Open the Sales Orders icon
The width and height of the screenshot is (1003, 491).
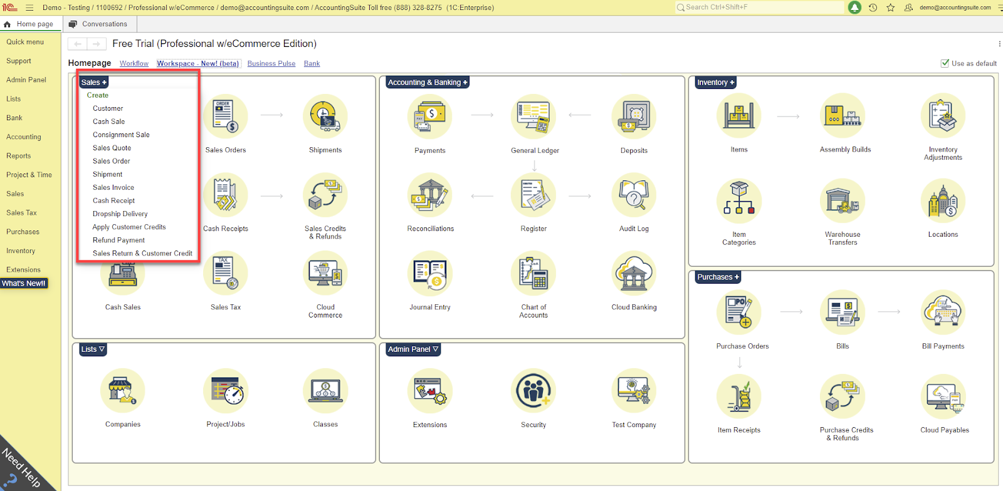click(226, 116)
